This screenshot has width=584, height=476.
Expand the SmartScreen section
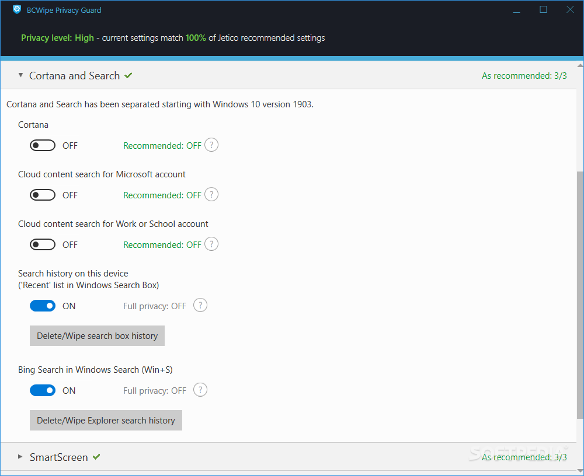coord(20,457)
